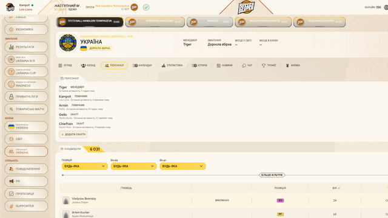
Task: Expand Більше фільтрів
Action: tap(272, 175)
